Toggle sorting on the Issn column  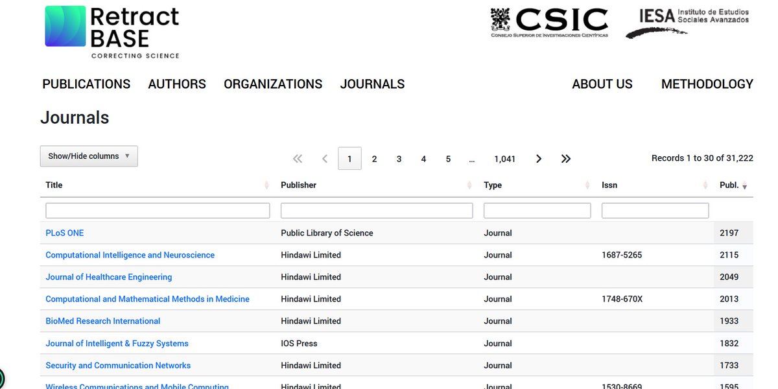pyautogui.click(x=704, y=185)
